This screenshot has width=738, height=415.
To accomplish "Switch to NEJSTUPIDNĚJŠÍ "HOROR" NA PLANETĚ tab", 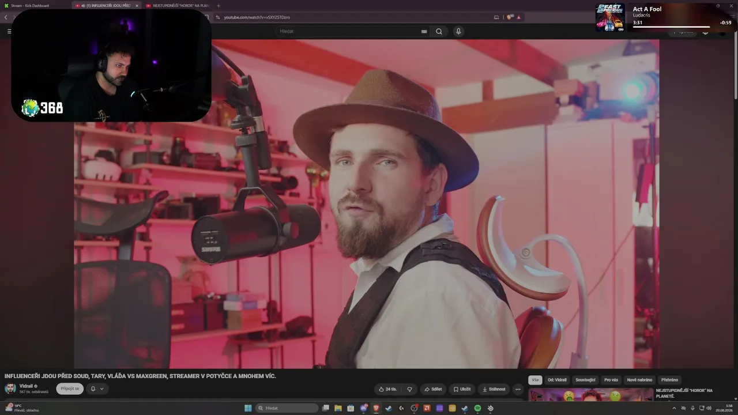I will click(x=178, y=6).
